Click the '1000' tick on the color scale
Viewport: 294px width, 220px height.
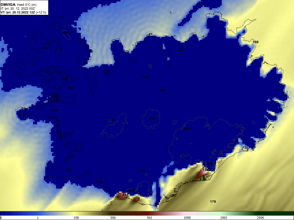187,218
